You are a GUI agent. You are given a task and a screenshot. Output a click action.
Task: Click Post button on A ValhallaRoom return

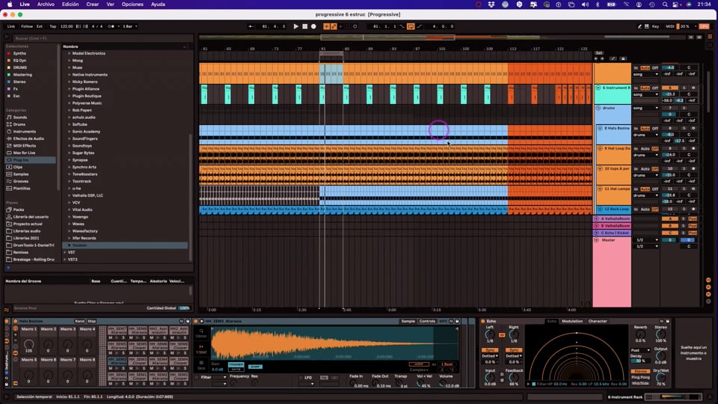(x=693, y=219)
